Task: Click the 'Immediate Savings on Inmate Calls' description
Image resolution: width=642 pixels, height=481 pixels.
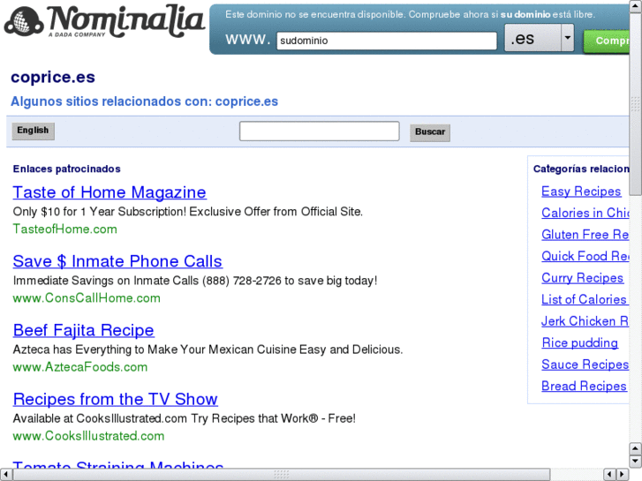Action: pos(195,281)
